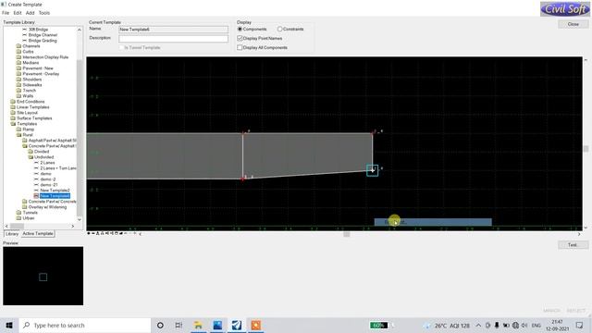The height and width of the screenshot is (333, 592).
Task: Click the folder icon beside Curbs
Action: (18, 52)
